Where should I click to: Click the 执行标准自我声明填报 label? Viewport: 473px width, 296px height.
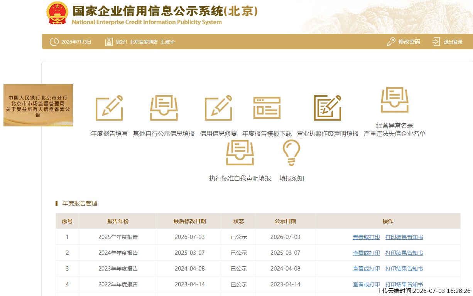(240, 178)
